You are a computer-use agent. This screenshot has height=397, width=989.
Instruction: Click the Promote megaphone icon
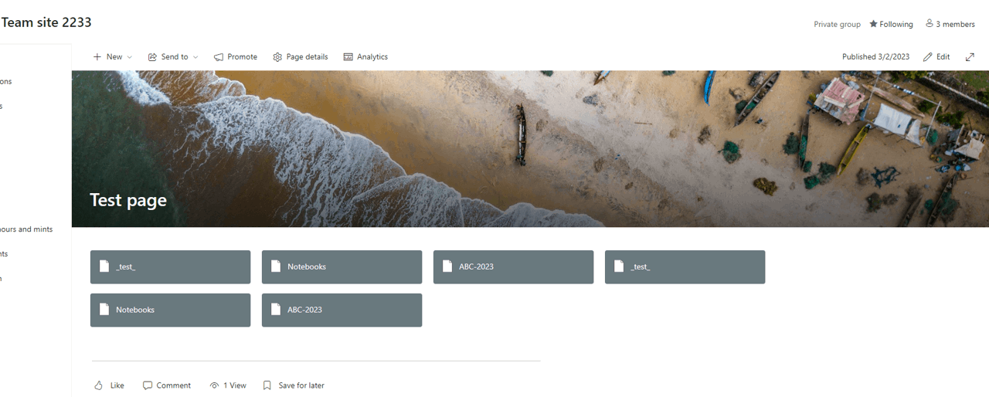219,57
